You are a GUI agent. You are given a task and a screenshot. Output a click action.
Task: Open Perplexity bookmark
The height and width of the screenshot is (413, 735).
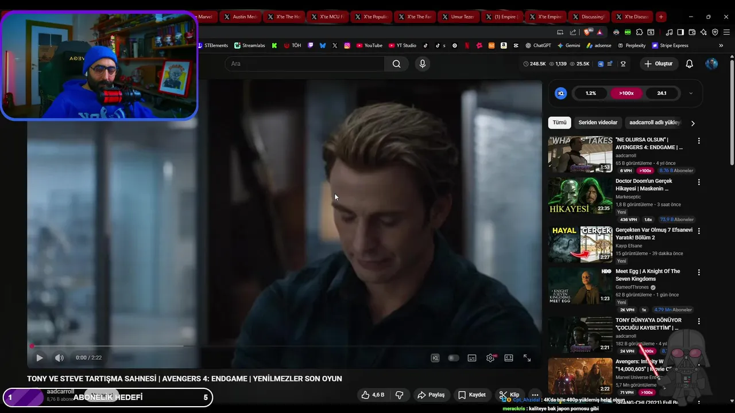[632, 45]
